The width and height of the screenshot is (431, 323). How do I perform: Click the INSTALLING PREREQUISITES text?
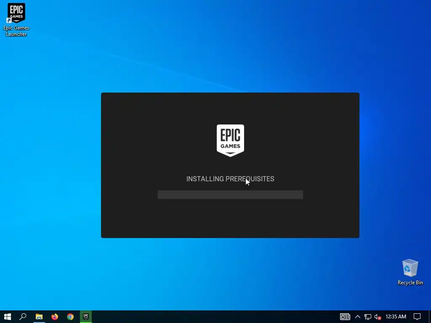coord(230,179)
